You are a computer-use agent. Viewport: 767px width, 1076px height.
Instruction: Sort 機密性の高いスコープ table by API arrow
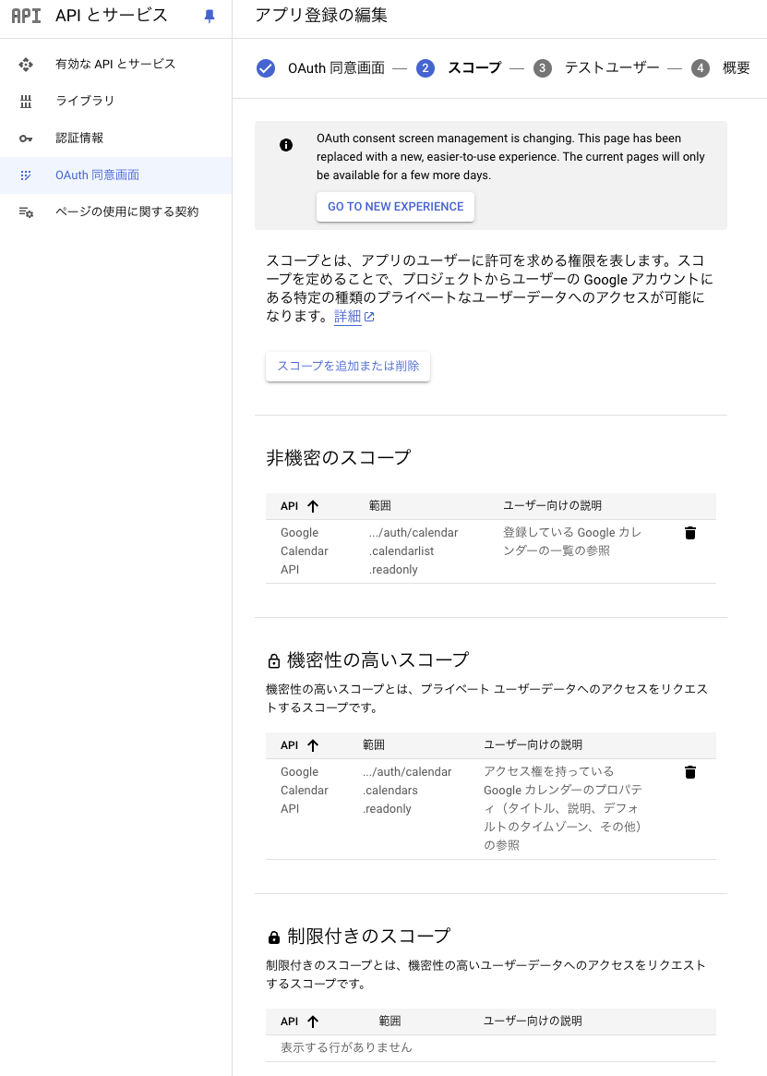pos(313,746)
